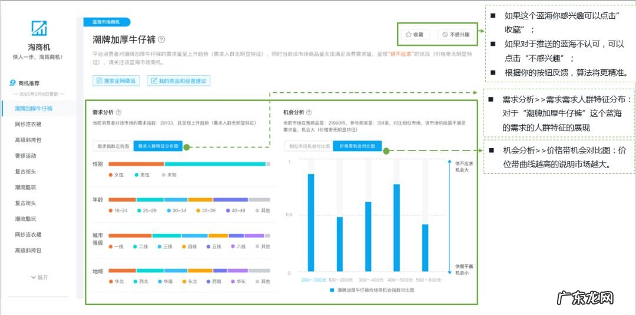Click 商机推荐 sidebar heading
Viewport: 636px width, 315px height.
click(29, 83)
